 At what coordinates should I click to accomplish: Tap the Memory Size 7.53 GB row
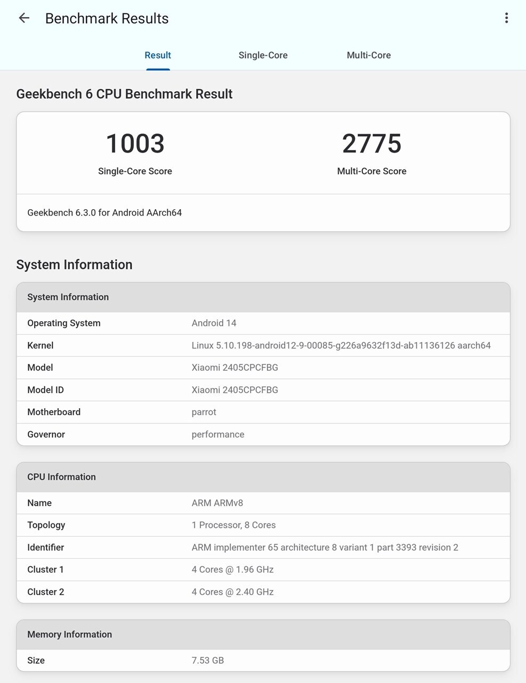point(263,661)
